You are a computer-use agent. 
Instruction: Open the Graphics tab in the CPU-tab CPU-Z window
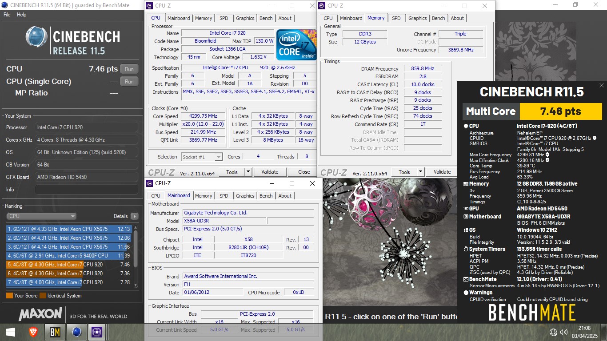coord(245,18)
